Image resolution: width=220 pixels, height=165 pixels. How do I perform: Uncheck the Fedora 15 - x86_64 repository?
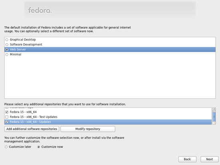7,112
